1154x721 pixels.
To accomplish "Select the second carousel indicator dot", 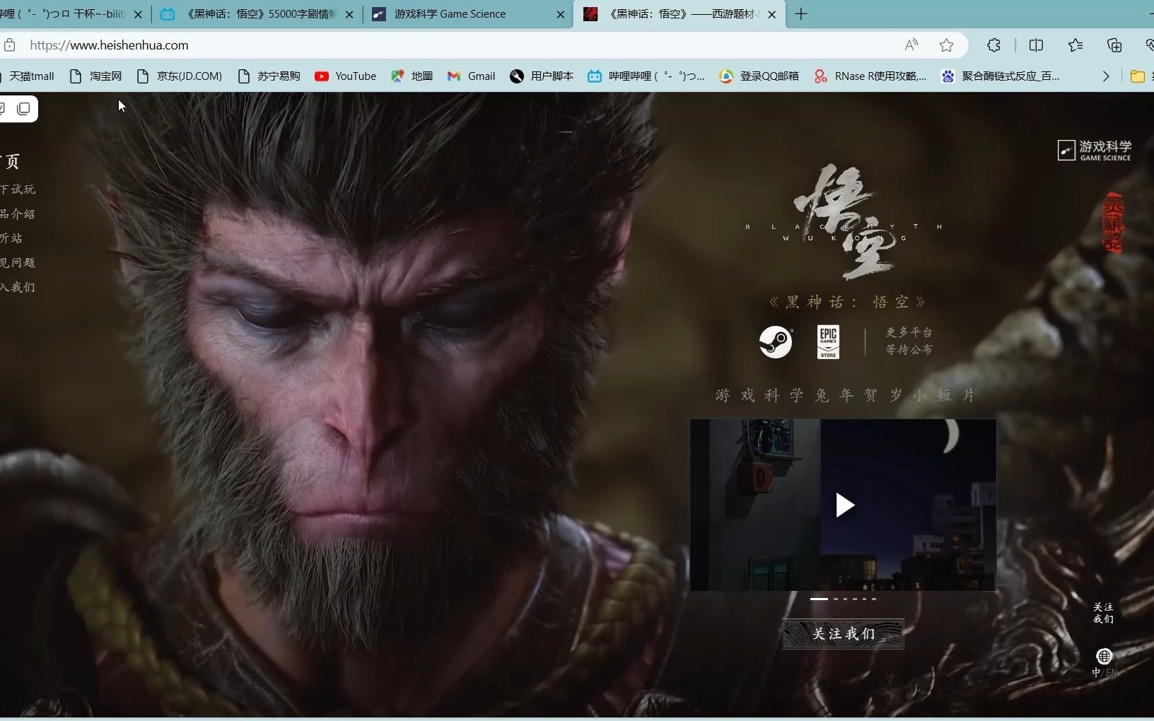I will 836,599.
